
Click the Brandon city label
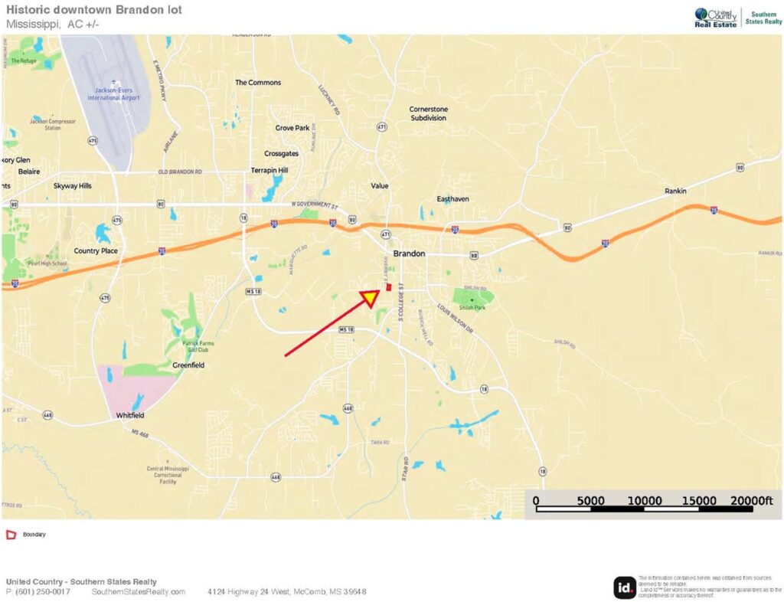408,254
